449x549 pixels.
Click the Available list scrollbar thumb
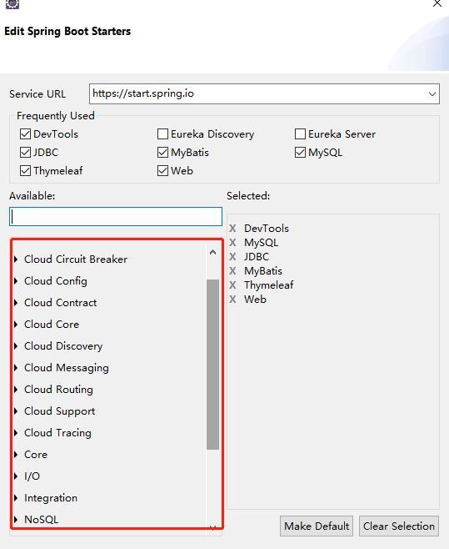click(x=212, y=364)
